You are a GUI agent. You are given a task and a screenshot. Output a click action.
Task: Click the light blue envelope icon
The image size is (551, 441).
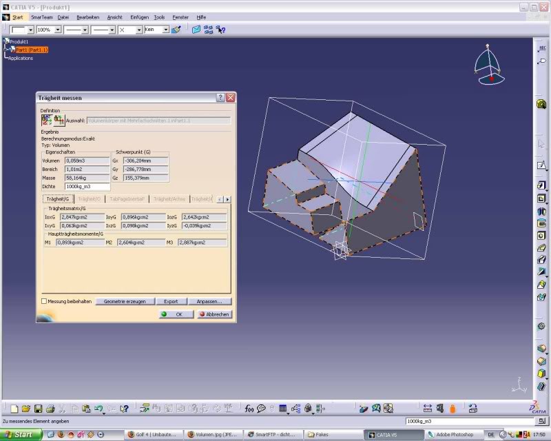pos(196,30)
